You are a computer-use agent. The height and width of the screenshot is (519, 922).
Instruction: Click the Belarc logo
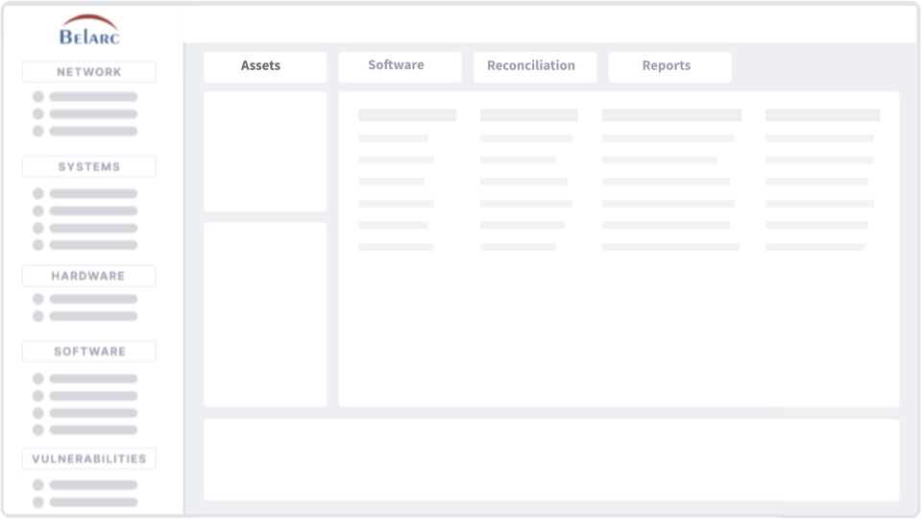[x=89, y=31]
